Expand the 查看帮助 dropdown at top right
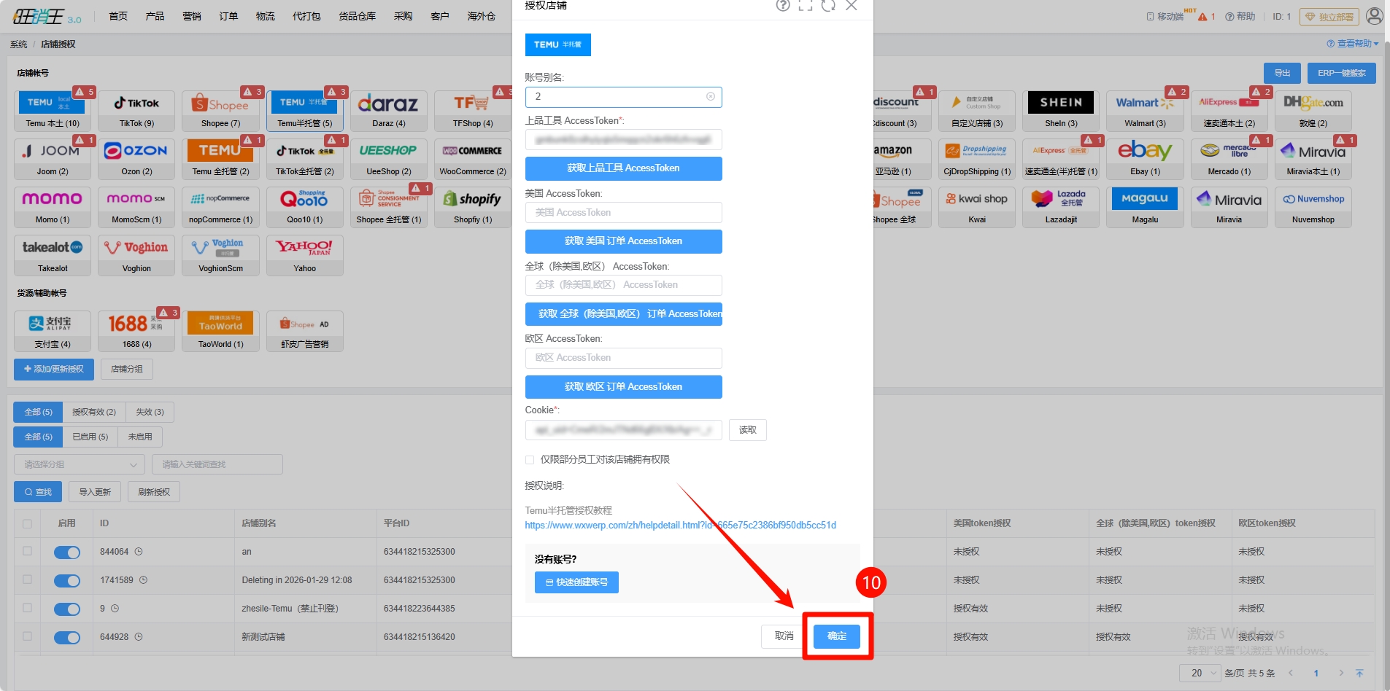Viewport: 1390px width, 691px height. (1353, 44)
